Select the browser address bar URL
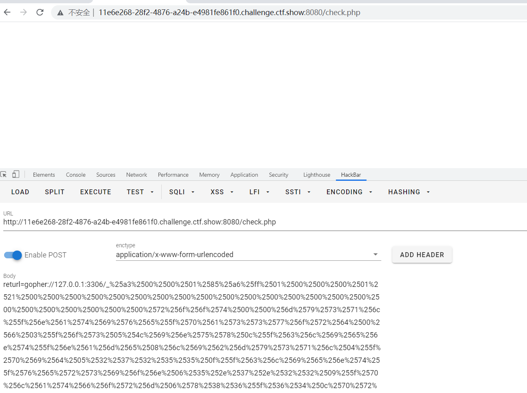The height and width of the screenshot is (393, 527). [229, 13]
